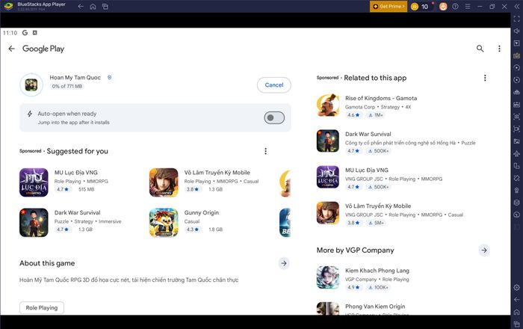Click the BlueStacks logo in title bar

point(8,6)
